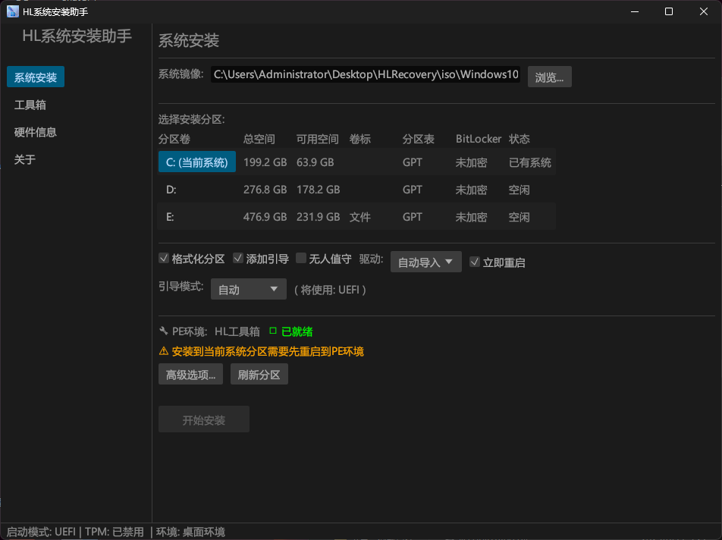The height and width of the screenshot is (540, 722).
Task: Uncheck the 立即重启 checkbox
Action: 475,262
